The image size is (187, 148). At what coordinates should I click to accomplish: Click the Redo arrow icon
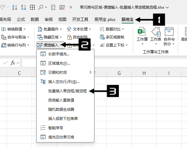pyautogui.click(x=3, y=7)
